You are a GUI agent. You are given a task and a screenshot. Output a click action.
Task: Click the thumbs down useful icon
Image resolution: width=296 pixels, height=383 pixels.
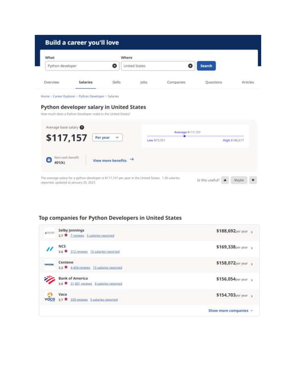tap(253, 180)
